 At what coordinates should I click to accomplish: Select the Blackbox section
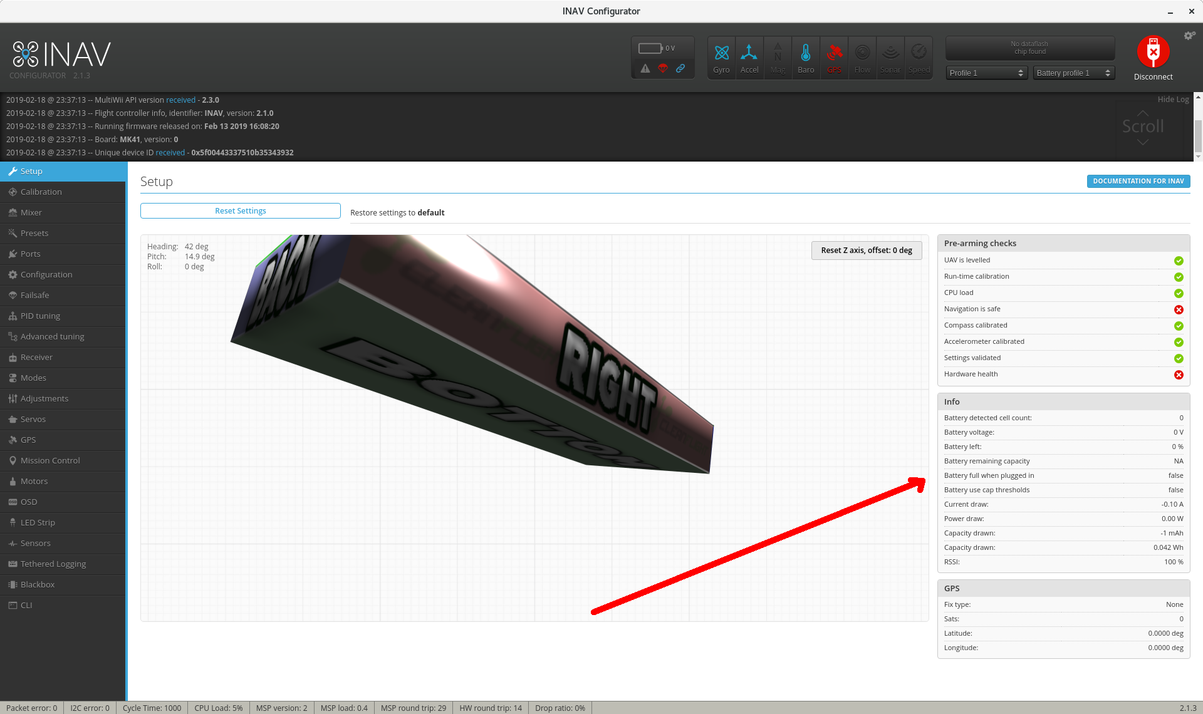tap(38, 584)
